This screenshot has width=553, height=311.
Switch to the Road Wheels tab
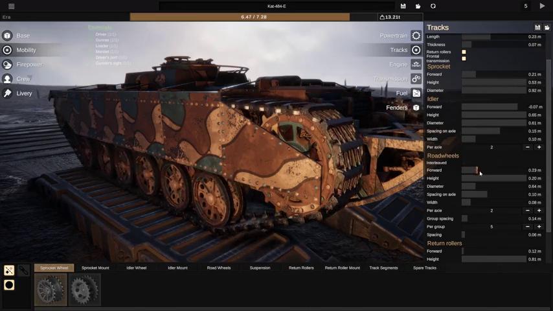pos(218,268)
